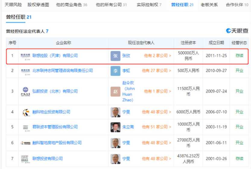Screen dimensions: 251x169
Task: Click the 联想控股（天津）有限公司 company logo
Action: tap(25, 57)
